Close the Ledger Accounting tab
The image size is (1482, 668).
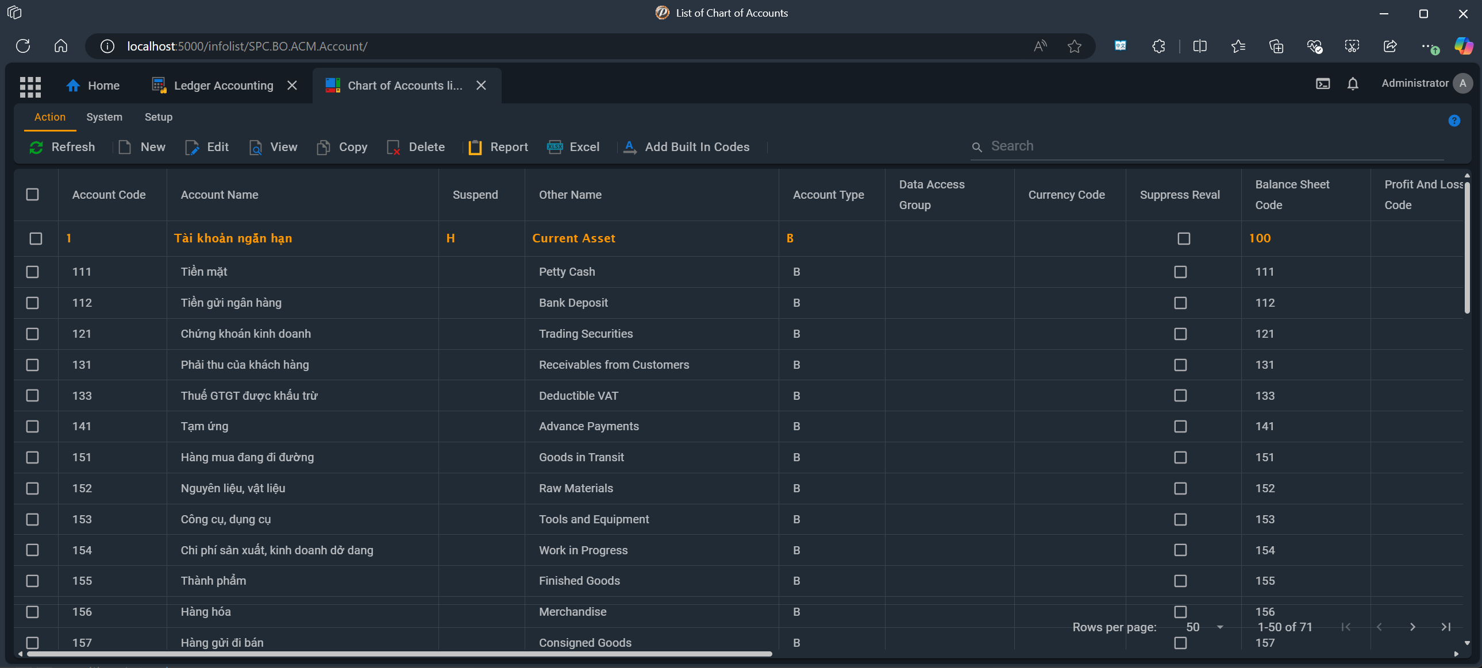coord(292,86)
